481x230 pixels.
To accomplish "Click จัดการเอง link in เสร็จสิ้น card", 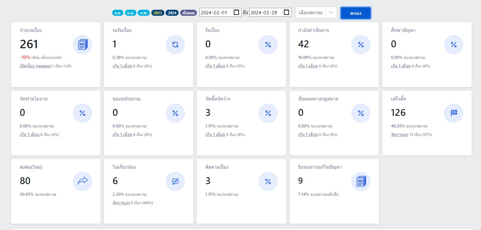I will (399, 134).
